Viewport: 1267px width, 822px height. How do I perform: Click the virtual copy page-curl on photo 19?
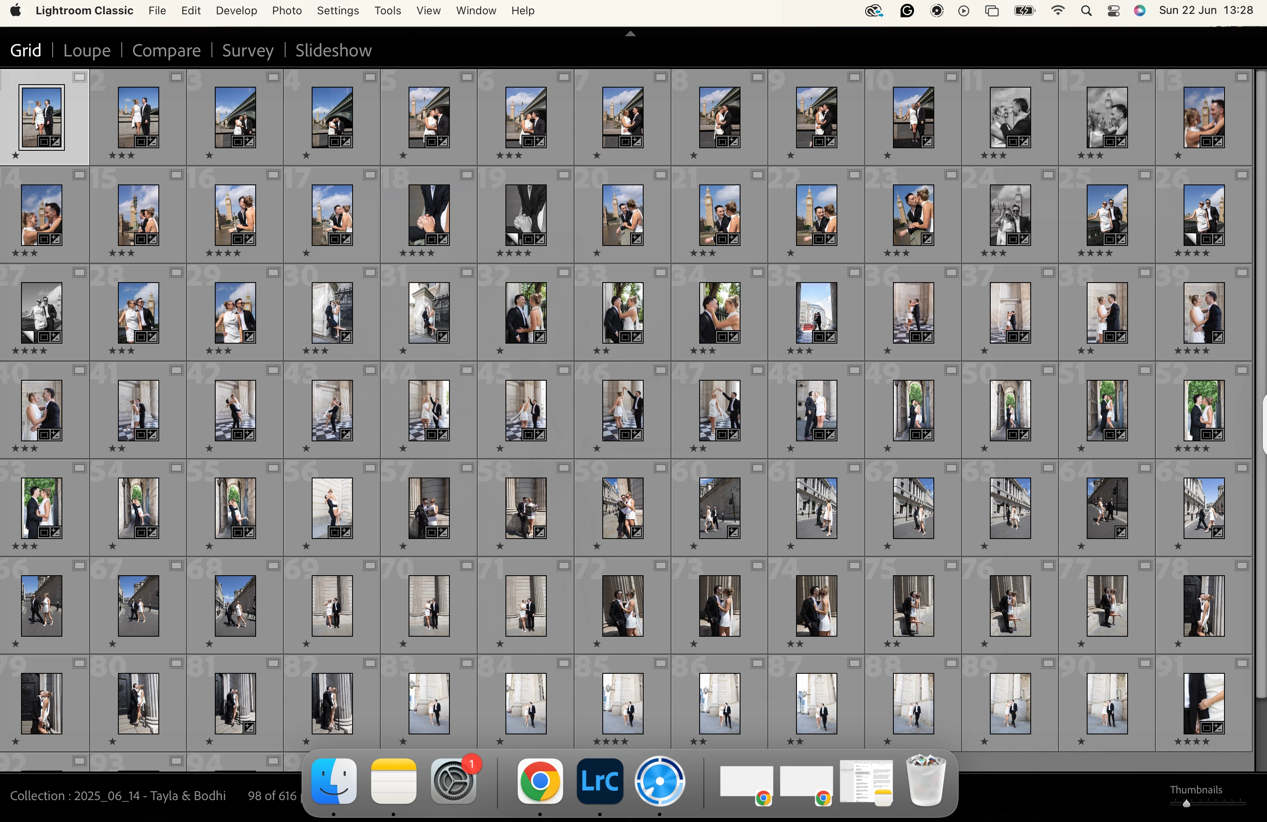click(512, 239)
